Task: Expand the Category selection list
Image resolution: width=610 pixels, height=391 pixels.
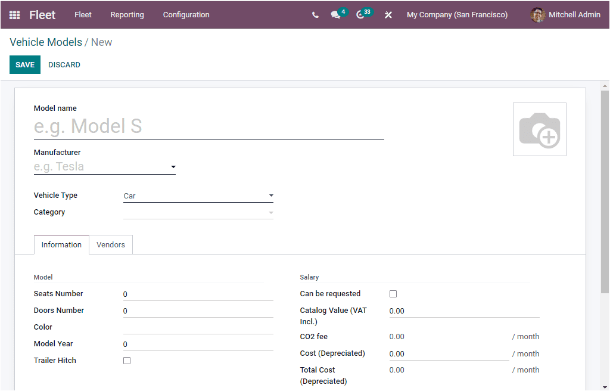Action: (x=271, y=212)
